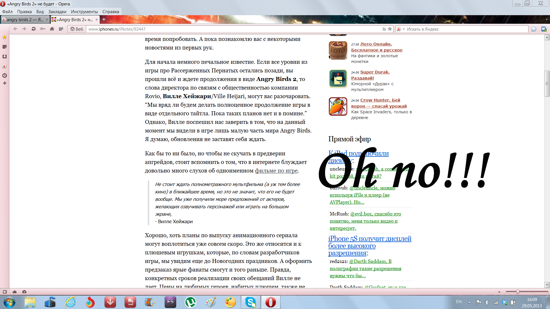Click the password wand key icon
The height and width of the screenshot is (309, 550).
43,29
